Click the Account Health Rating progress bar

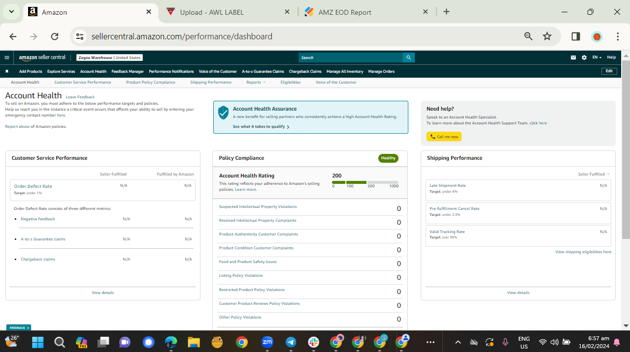tap(365, 182)
